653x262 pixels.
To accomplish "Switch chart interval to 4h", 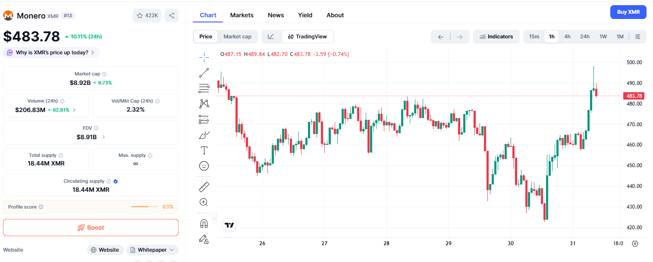I will pos(567,37).
